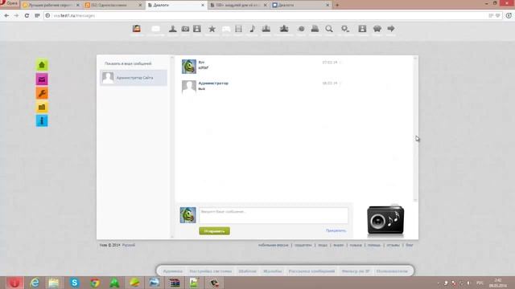Open the gear settings icon in top navigation
Screen dimensions: 515x289
click(x=345, y=29)
